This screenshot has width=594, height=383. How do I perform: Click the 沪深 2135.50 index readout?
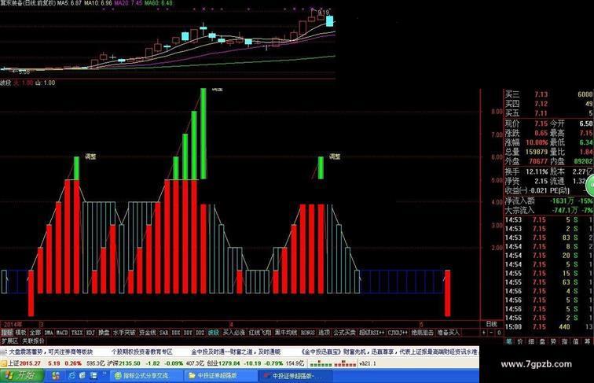(x=123, y=363)
